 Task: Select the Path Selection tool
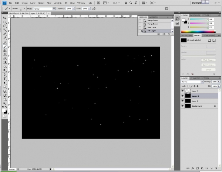click(x=4, y=83)
